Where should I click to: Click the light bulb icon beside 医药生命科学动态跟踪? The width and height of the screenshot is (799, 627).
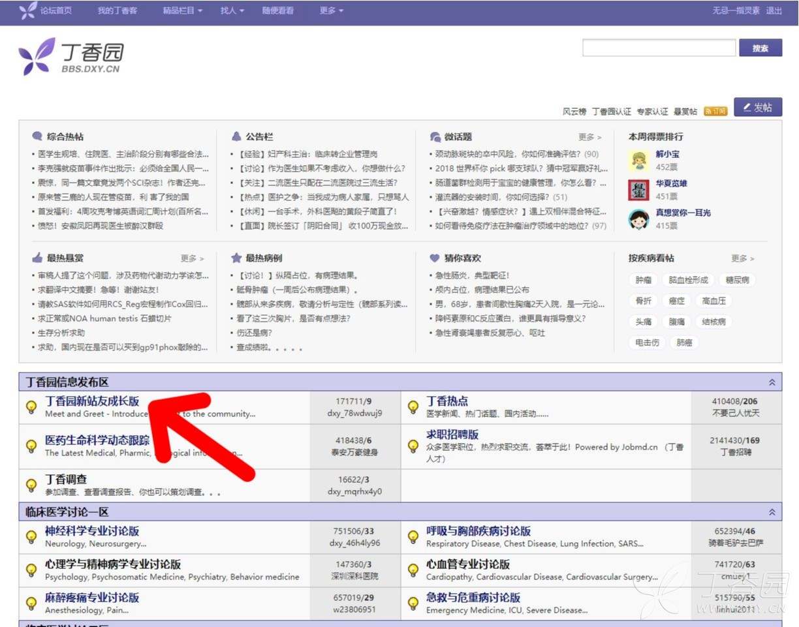click(31, 446)
